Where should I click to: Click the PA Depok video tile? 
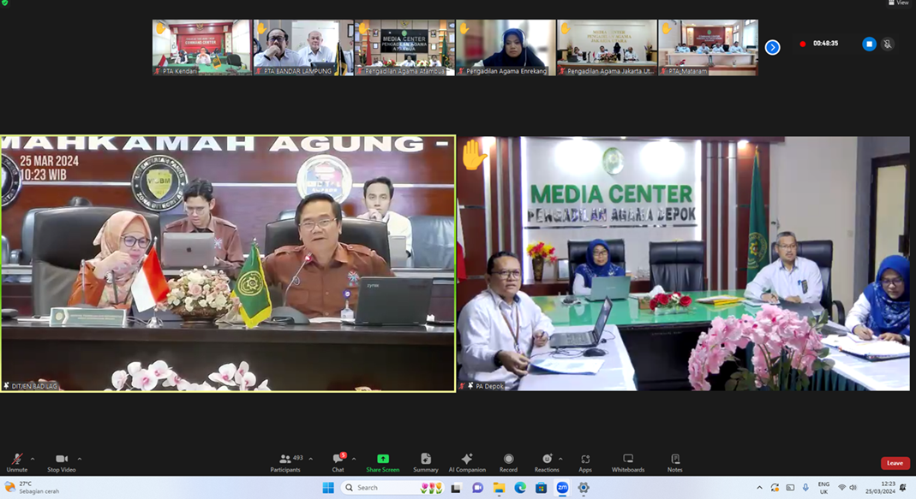pyautogui.click(x=684, y=264)
